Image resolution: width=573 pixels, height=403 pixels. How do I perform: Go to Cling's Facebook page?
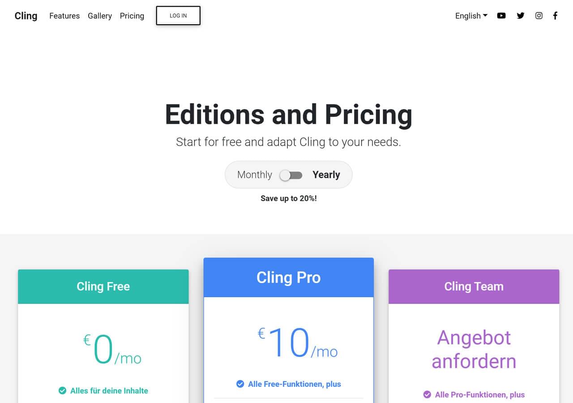pyautogui.click(x=555, y=15)
